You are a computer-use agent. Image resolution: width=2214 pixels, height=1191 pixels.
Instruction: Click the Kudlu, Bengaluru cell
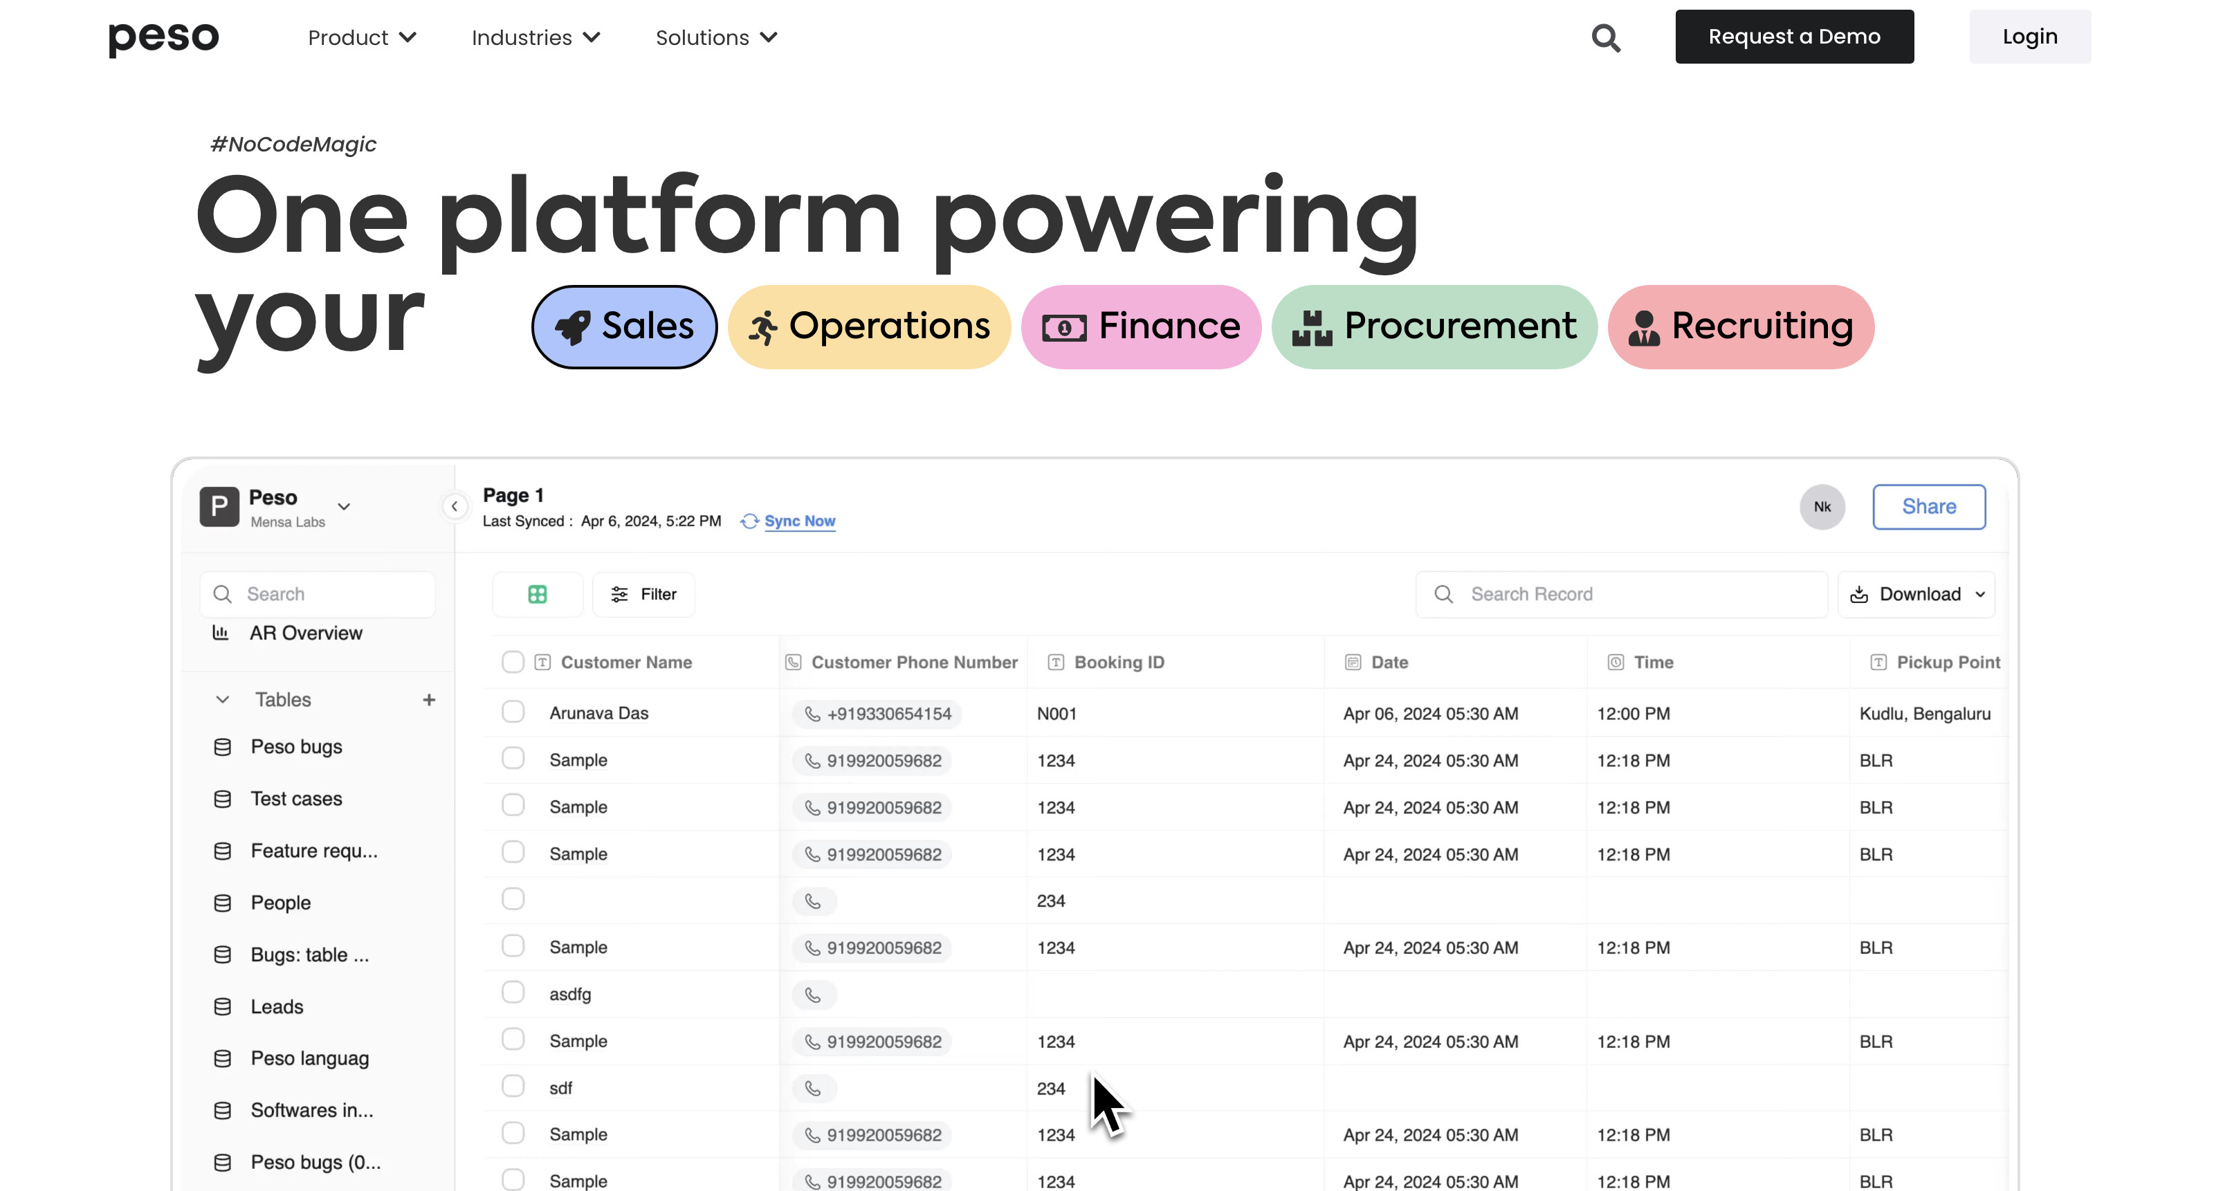coord(1925,714)
